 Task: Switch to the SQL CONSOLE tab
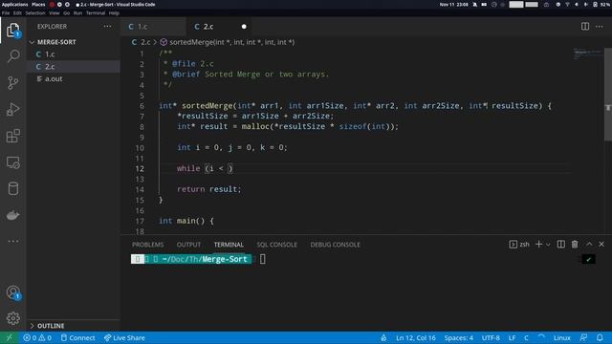[276, 245]
